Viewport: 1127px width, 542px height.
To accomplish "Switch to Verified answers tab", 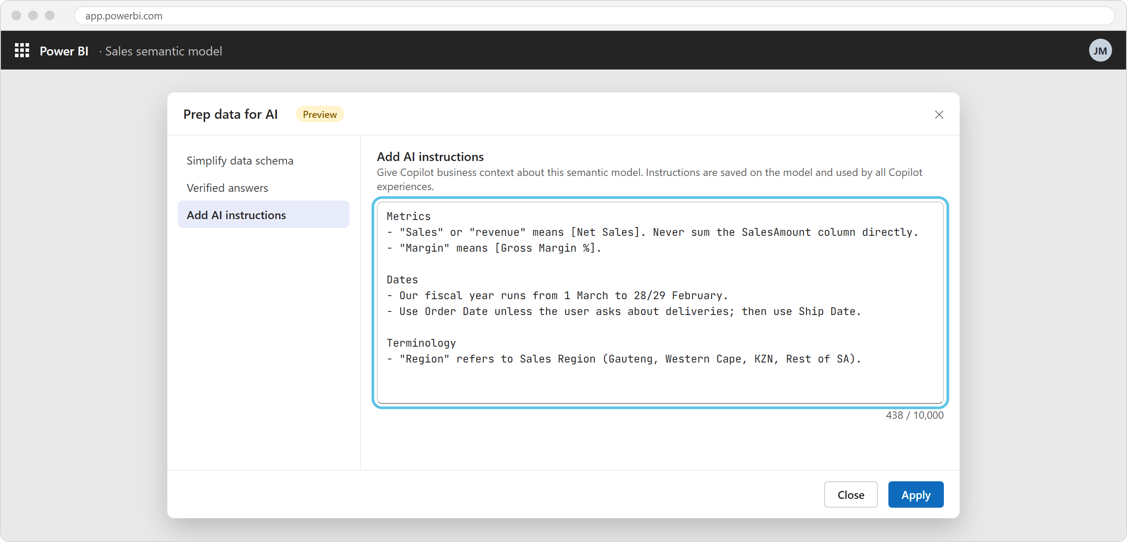I will coord(263,188).
